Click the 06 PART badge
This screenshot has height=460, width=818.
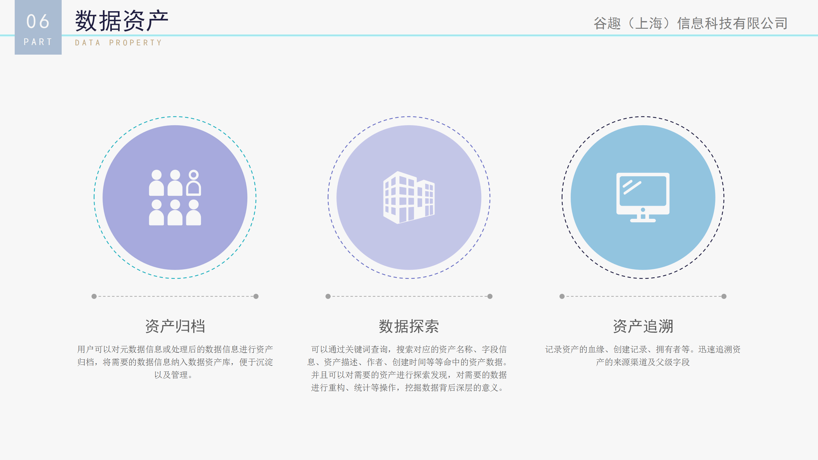[x=38, y=27]
